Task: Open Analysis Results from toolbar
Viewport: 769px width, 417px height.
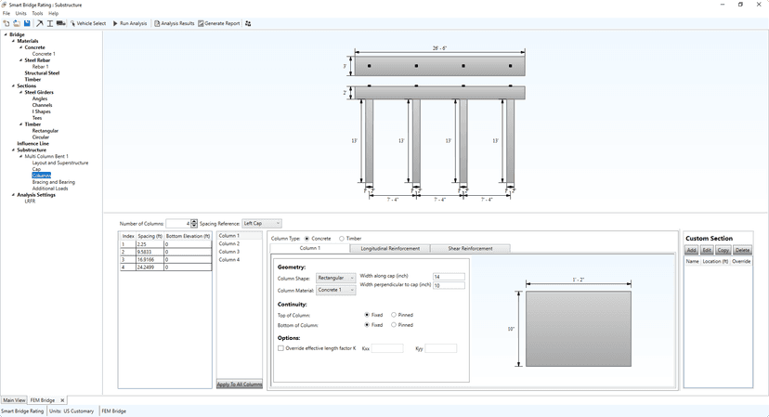Action: tap(174, 23)
